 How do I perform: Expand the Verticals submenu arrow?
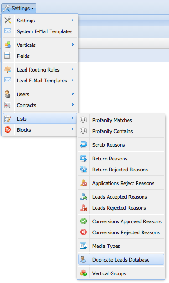click(x=72, y=45)
